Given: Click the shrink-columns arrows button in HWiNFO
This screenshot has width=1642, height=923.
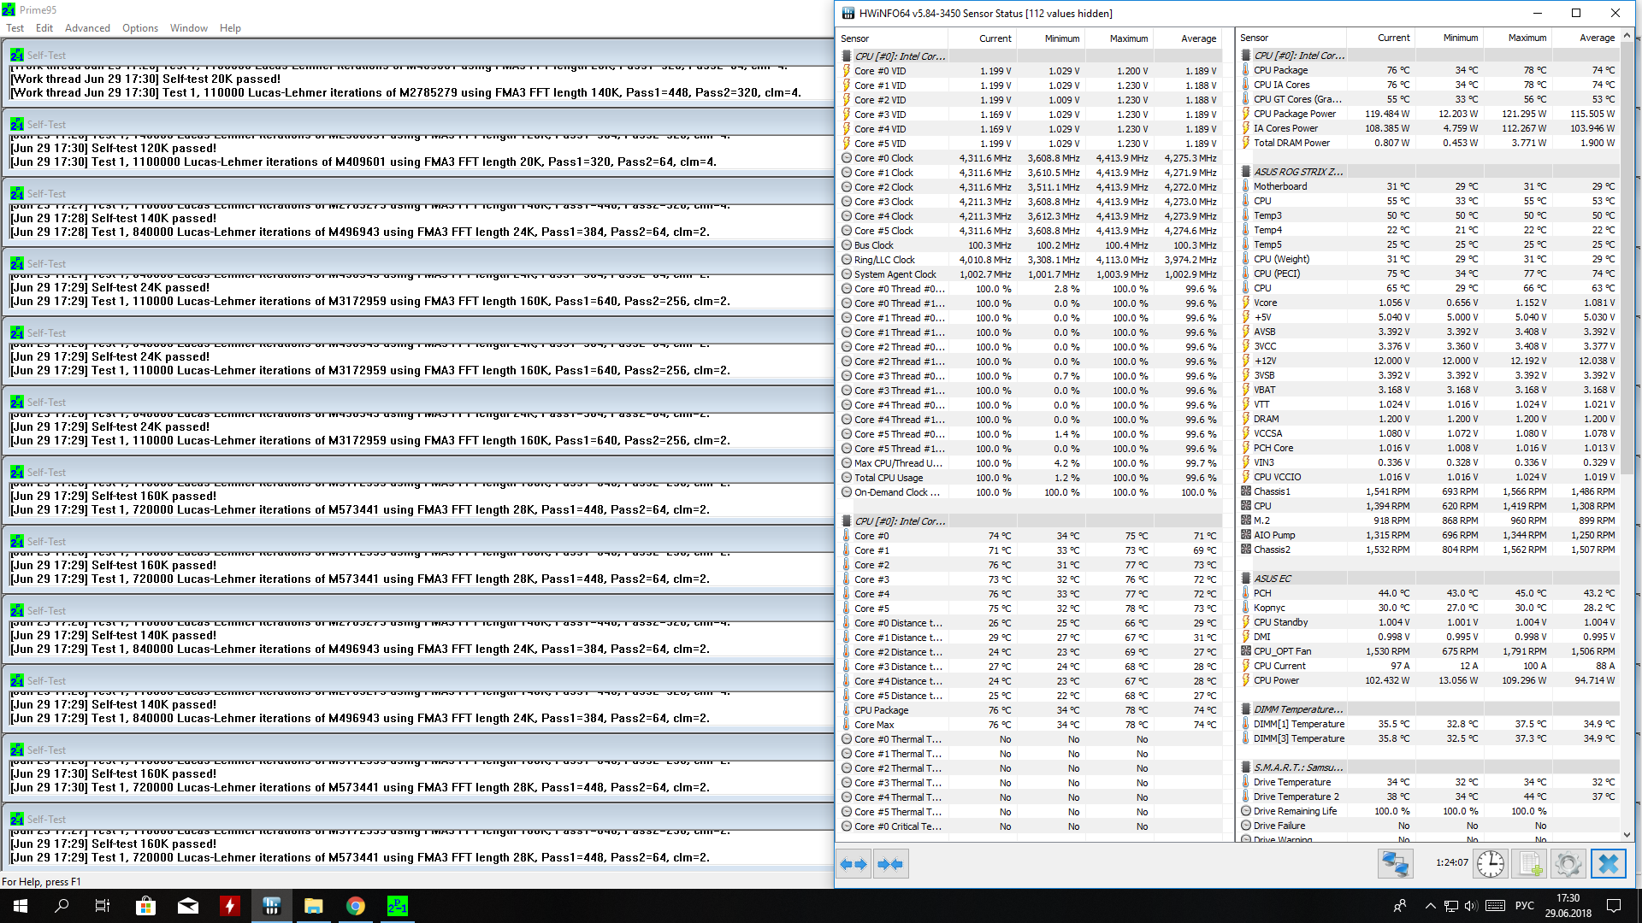Looking at the screenshot, I should [x=890, y=864].
